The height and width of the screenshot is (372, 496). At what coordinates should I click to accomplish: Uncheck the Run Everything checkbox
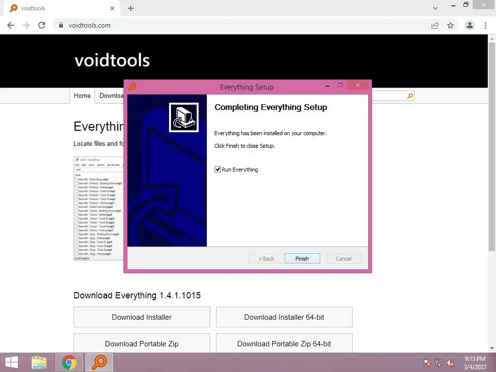pyautogui.click(x=217, y=169)
